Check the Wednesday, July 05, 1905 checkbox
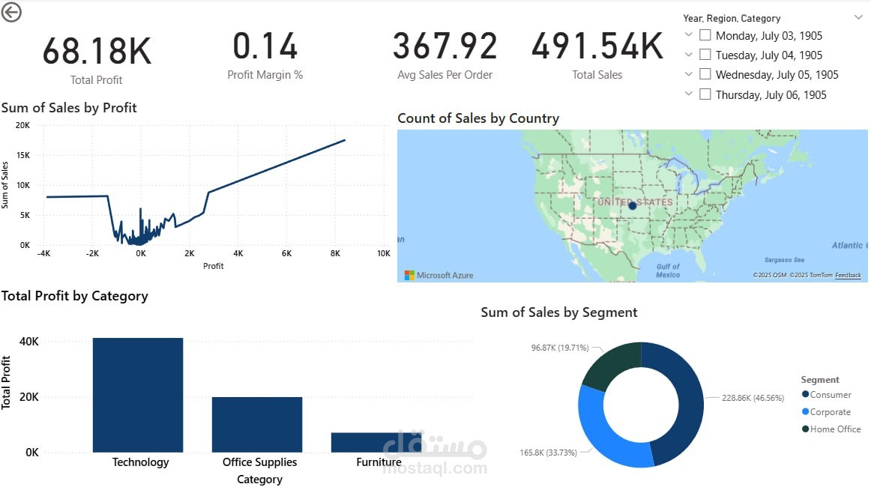 click(x=705, y=74)
